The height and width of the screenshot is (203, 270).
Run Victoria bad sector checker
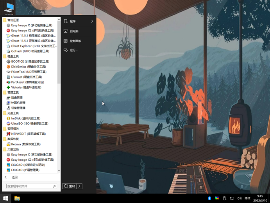[x=26, y=87]
